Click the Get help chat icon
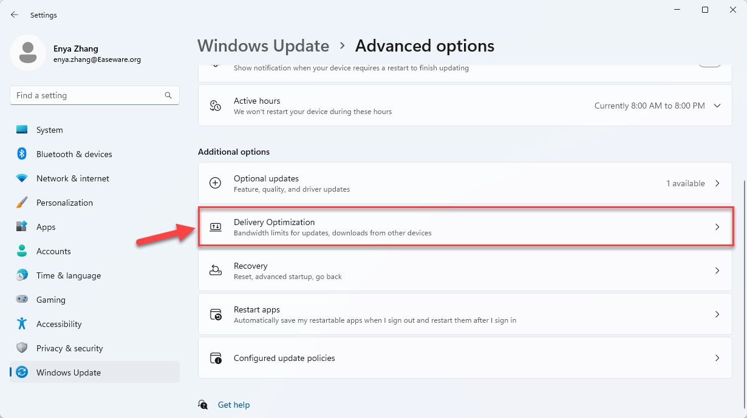The height and width of the screenshot is (418, 747). (203, 405)
